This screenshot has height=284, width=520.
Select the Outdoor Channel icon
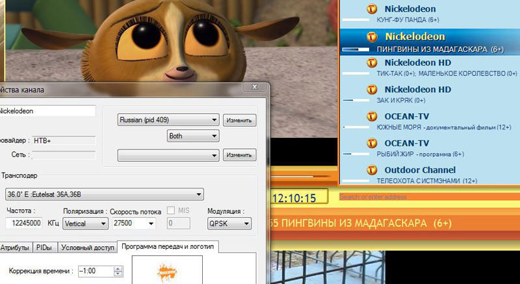click(x=371, y=170)
